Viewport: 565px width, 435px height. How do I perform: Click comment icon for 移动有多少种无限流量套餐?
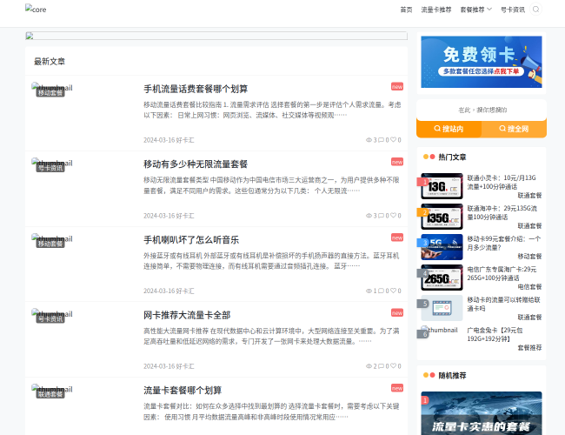381,216
